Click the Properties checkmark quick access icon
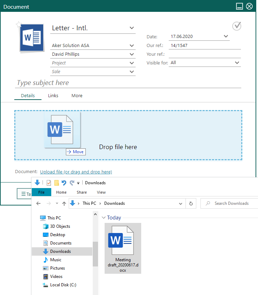 click(x=49, y=183)
